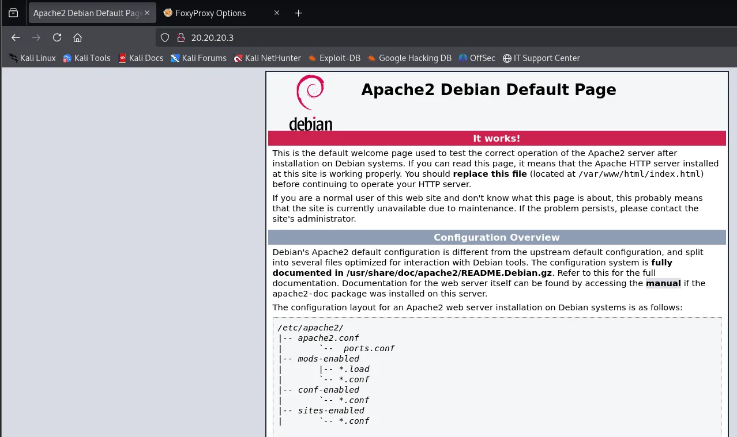Close the Apache2 Debian Default Page tab
The height and width of the screenshot is (437, 737).
pos(147,13)
